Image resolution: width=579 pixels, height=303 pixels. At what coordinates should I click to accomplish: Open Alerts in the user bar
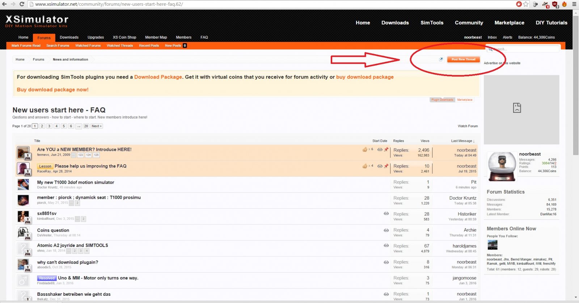point(507,37)
